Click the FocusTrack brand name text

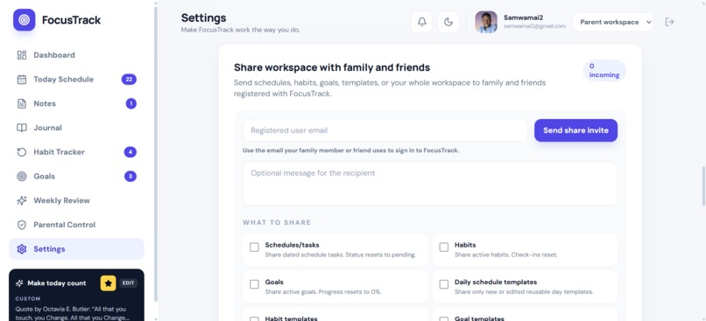pyautogui.click(x=71, y=20)
